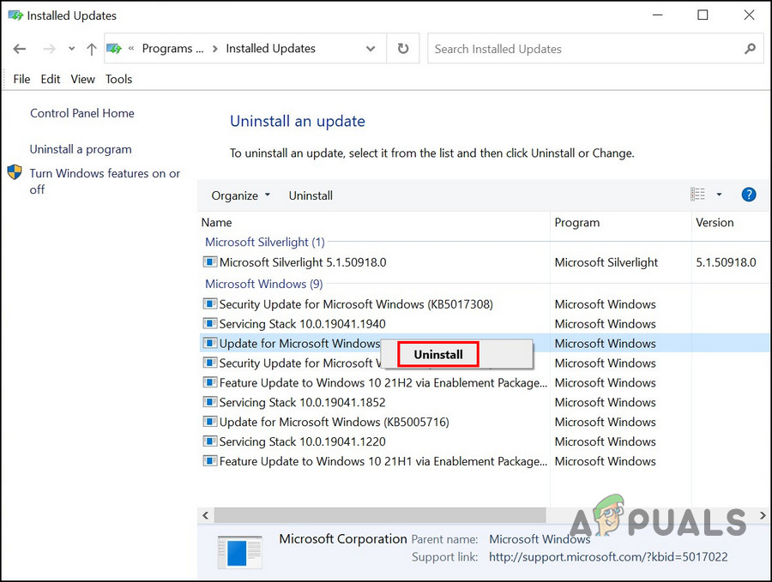Sort the list by the Version column
This screenshot has height=582, width=772.
[714, 223]
